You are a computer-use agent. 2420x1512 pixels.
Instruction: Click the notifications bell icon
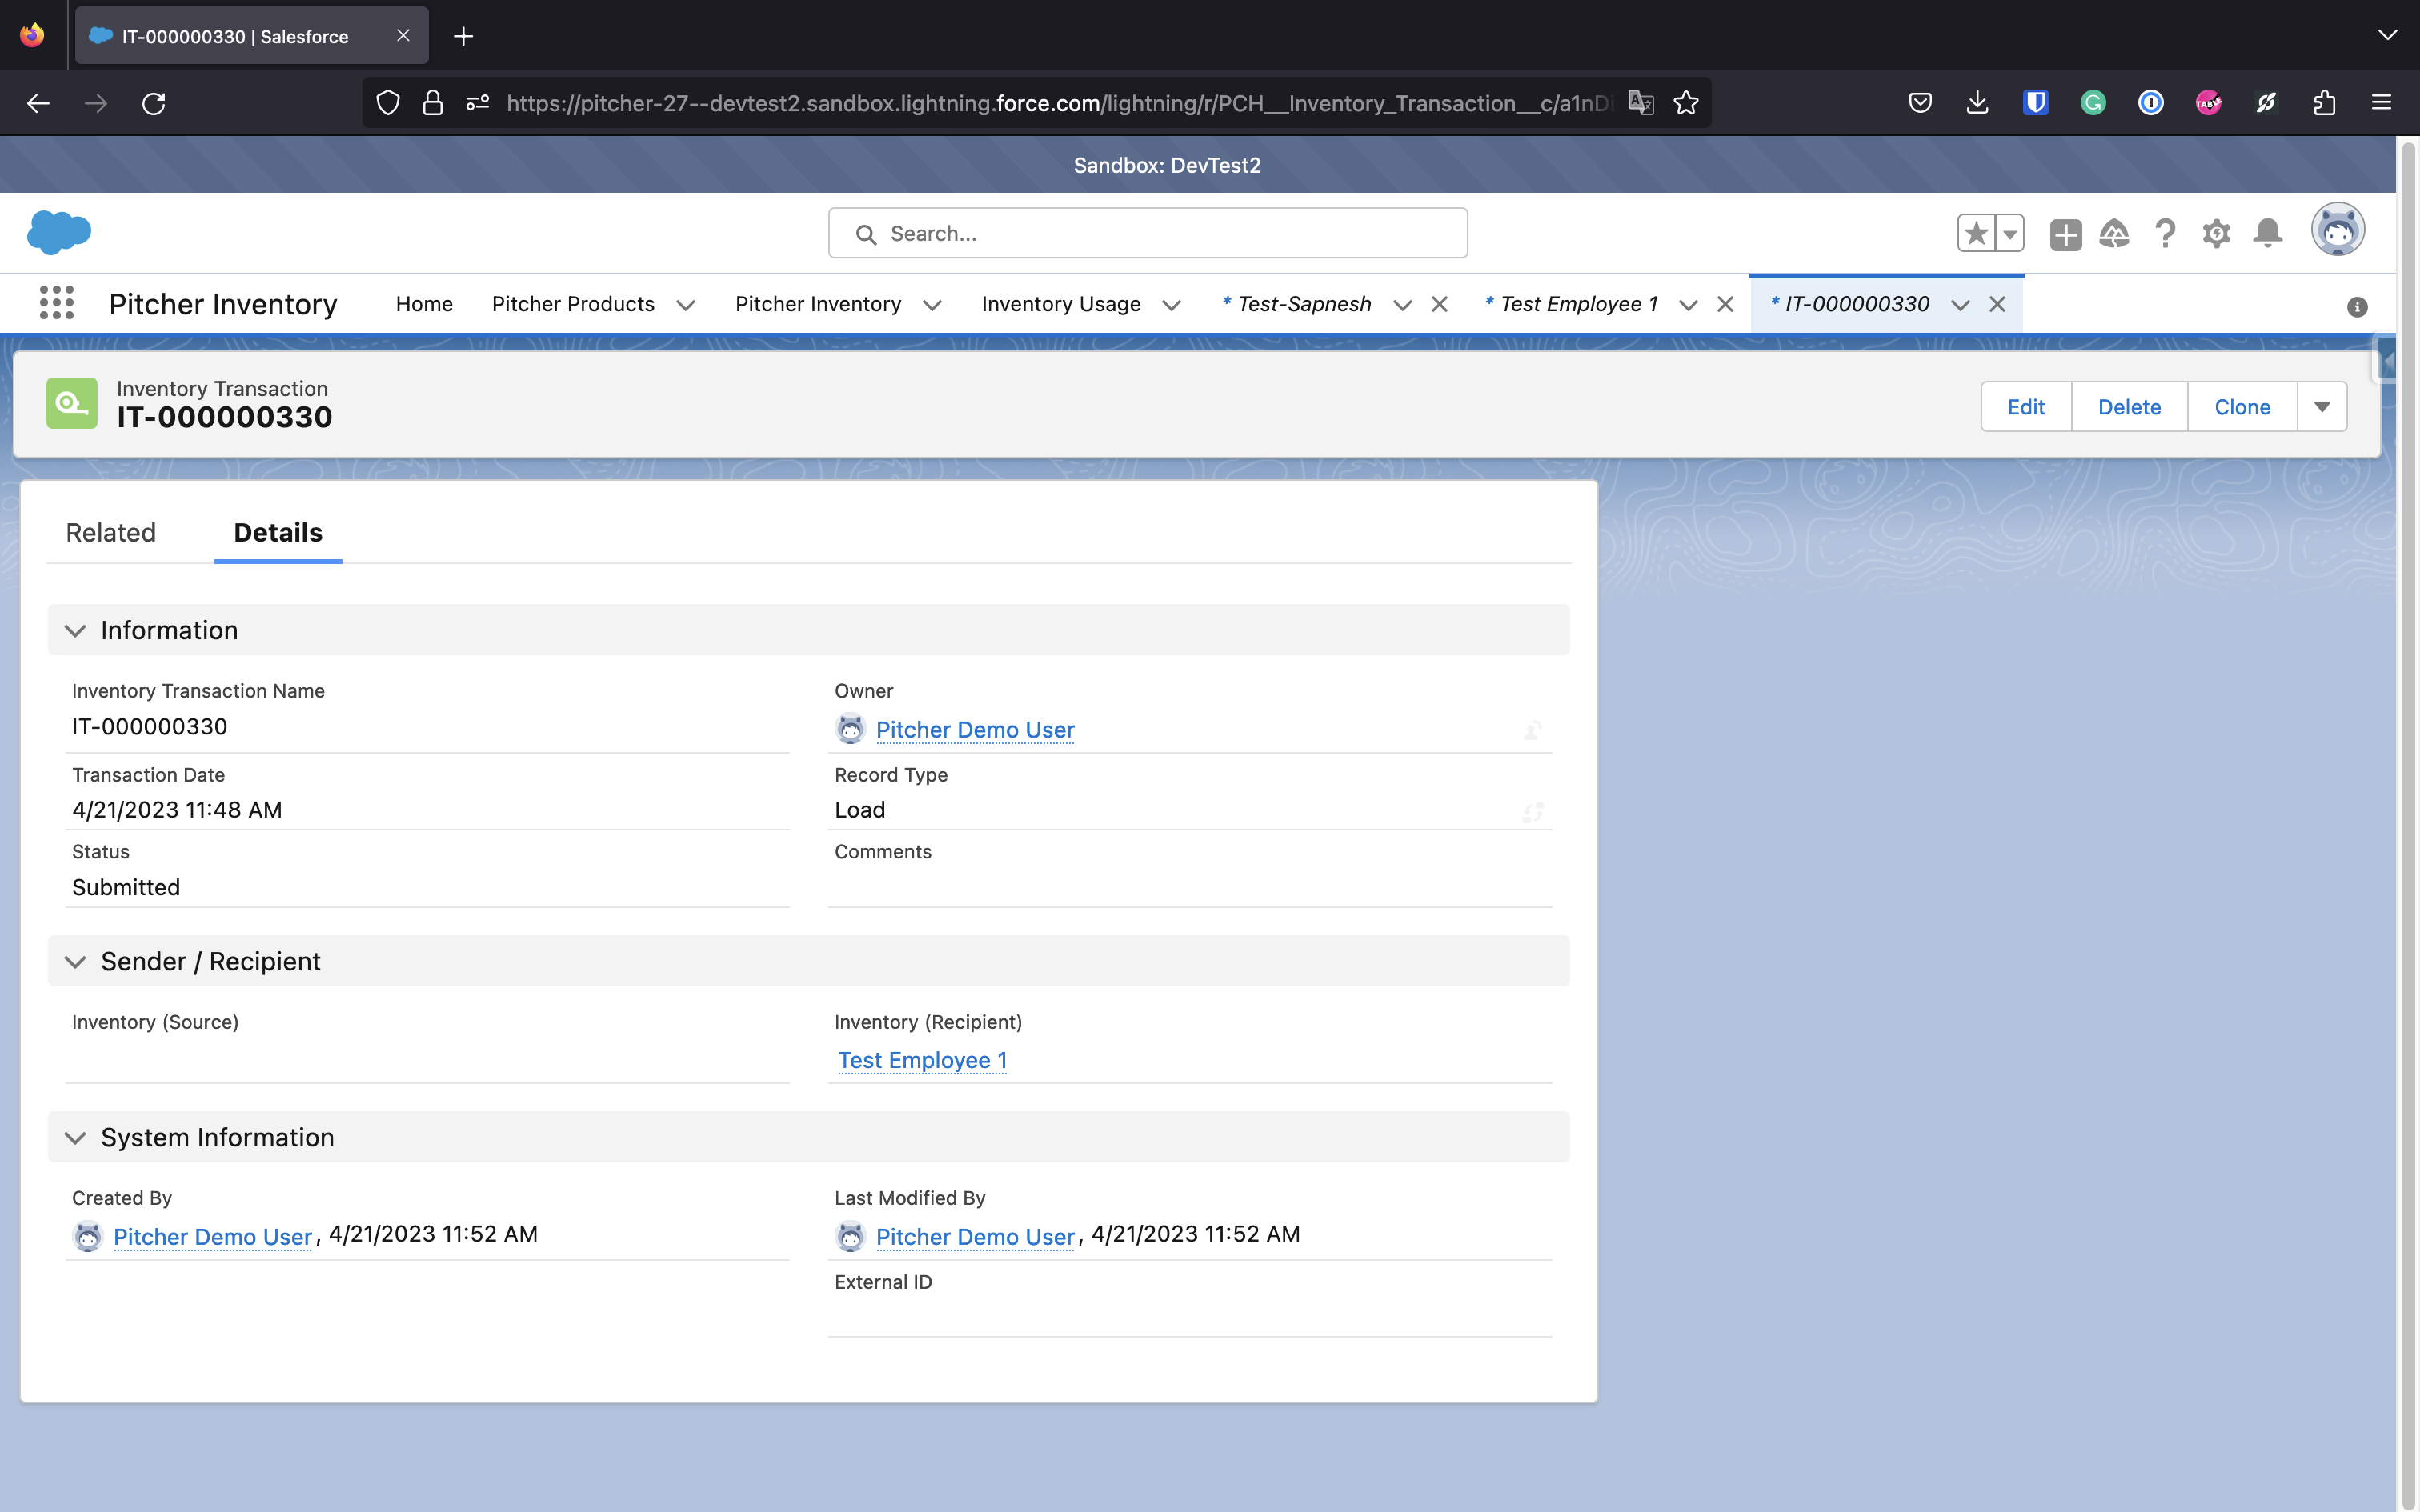(2267, 233)
